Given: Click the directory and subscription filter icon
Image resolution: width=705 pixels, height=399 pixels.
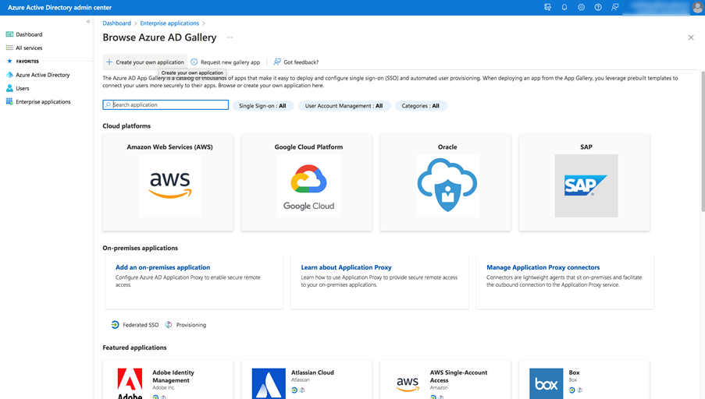Looking at the screenshot, I should click(x=548, y=7).
